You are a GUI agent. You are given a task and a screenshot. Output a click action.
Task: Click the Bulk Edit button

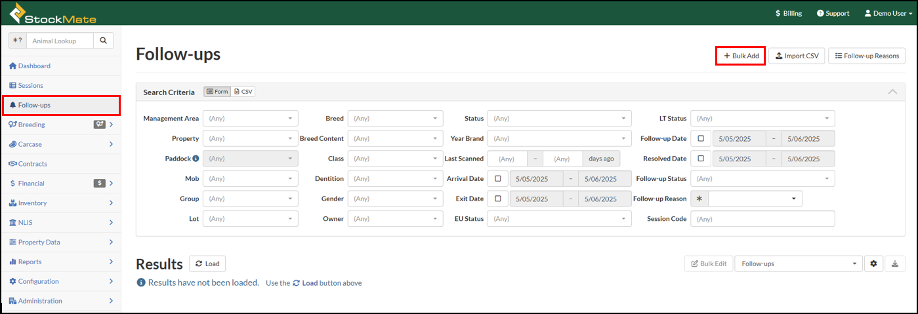(x=708, y=264)
